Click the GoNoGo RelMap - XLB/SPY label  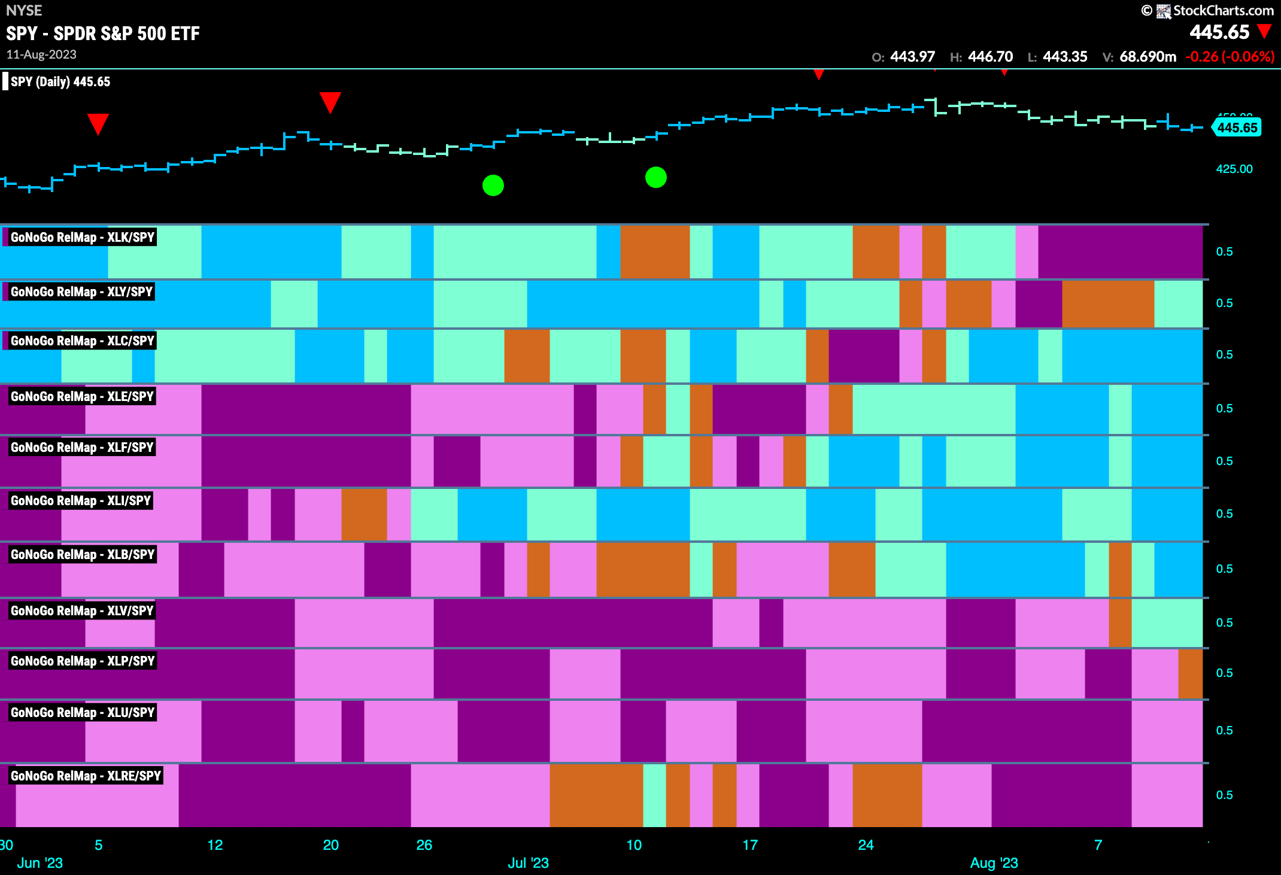83,554
